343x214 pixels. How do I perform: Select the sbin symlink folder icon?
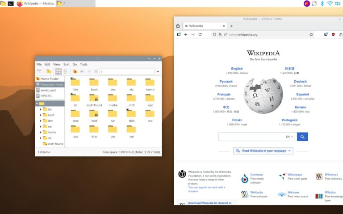[131, 114]
